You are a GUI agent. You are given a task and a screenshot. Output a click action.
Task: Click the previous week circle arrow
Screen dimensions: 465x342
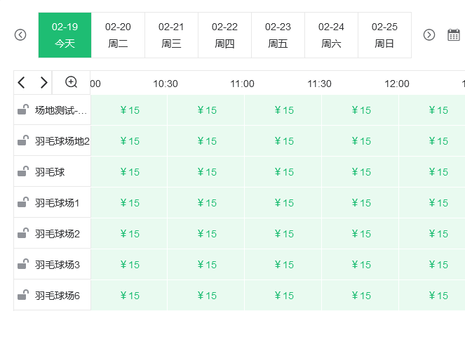pyautogui.click(x=20, y=34)
